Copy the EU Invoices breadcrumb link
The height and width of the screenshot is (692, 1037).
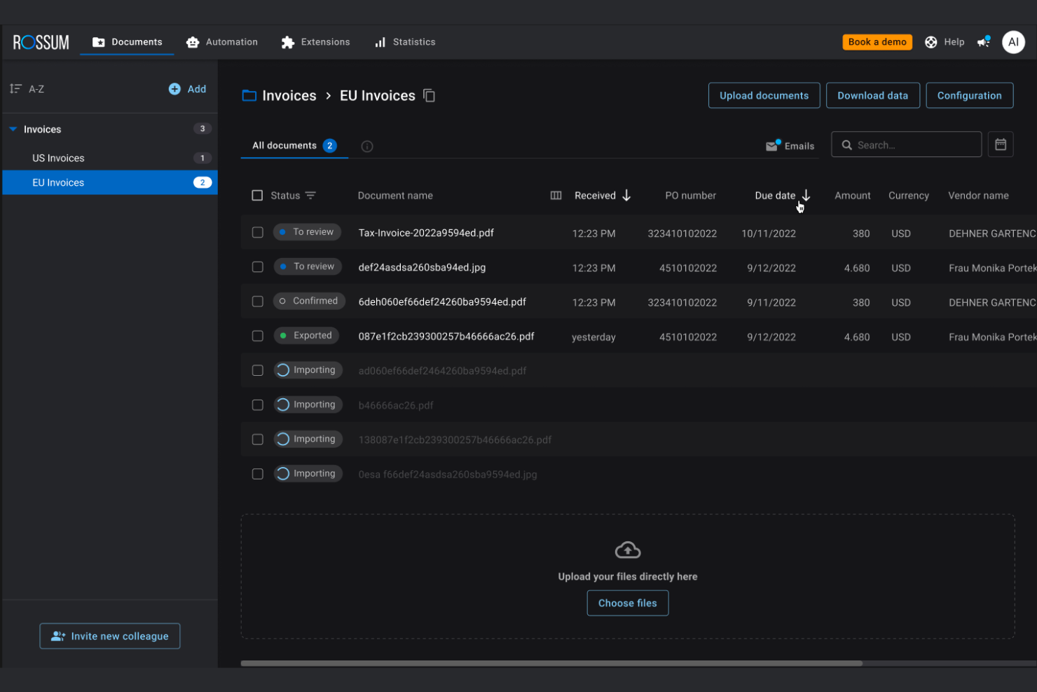click(x=429, y=95)
